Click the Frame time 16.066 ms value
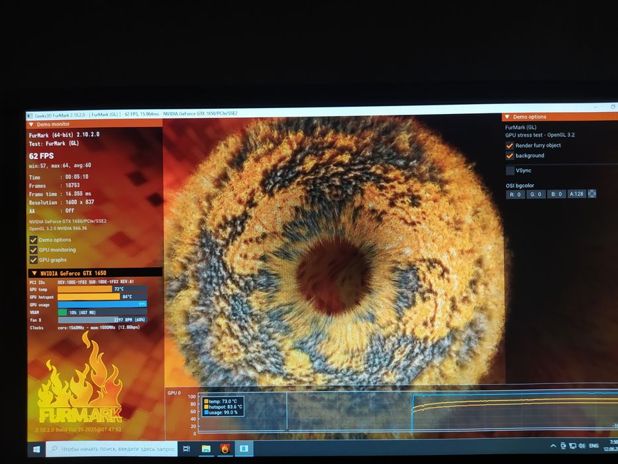 (x=78, y=194)
